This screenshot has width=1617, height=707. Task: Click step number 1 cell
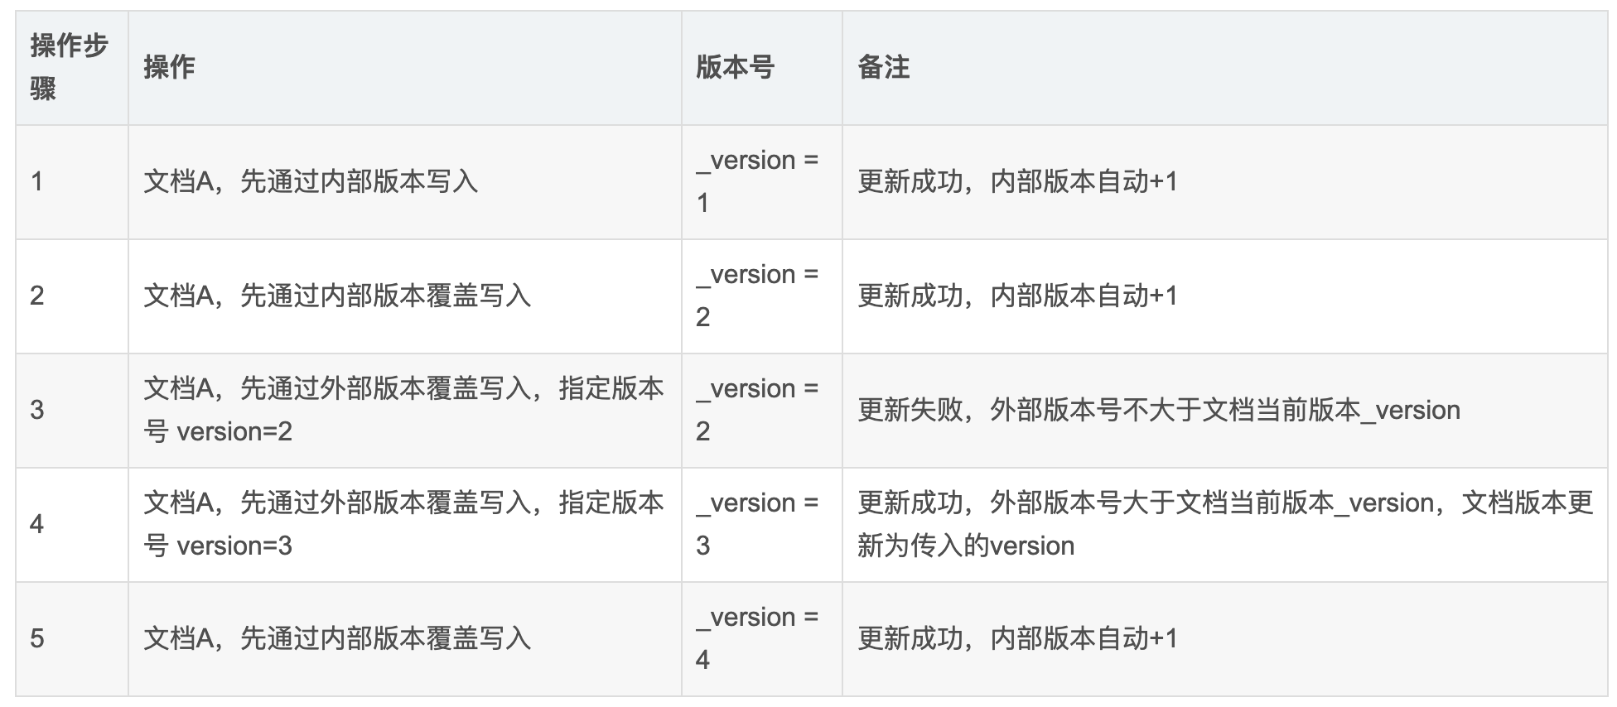pyautogui.click(x=37, y=181)
